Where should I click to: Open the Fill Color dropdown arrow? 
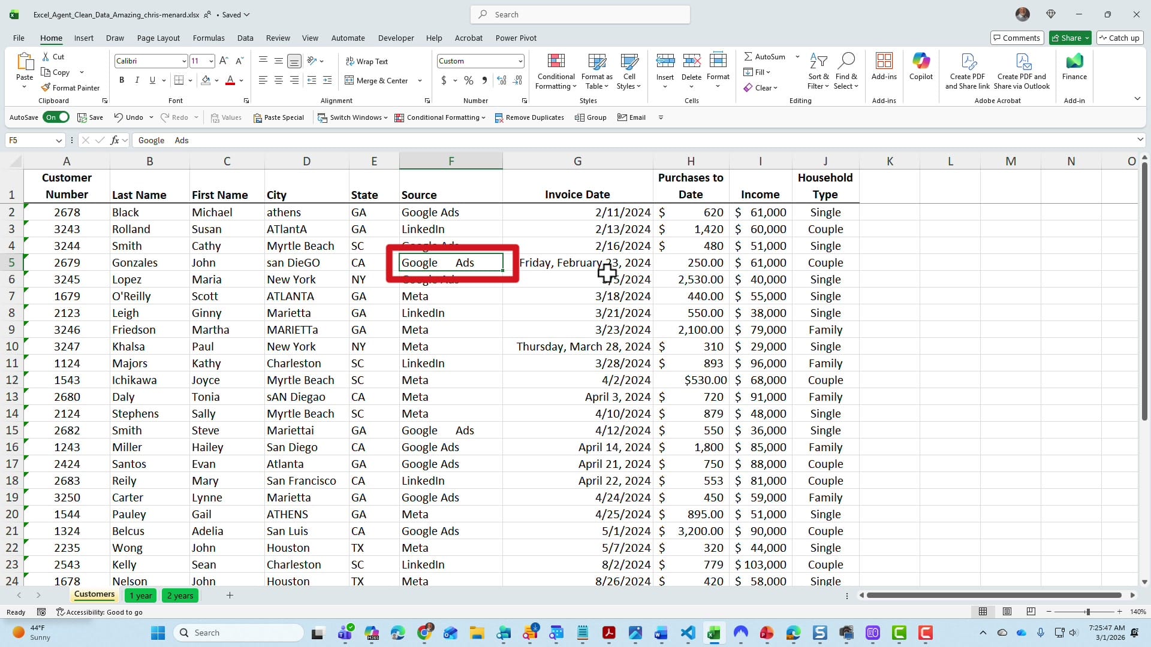click(217, 80)
